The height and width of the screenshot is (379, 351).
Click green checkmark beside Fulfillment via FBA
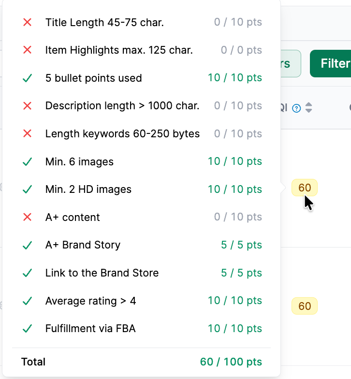coord(27,329)
